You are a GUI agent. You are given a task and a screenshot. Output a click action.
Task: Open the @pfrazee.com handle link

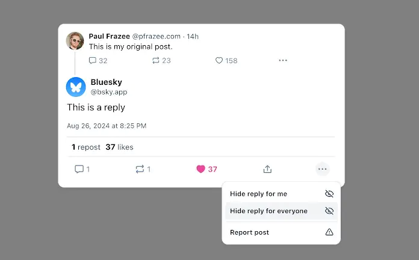[x=157, y=36]
